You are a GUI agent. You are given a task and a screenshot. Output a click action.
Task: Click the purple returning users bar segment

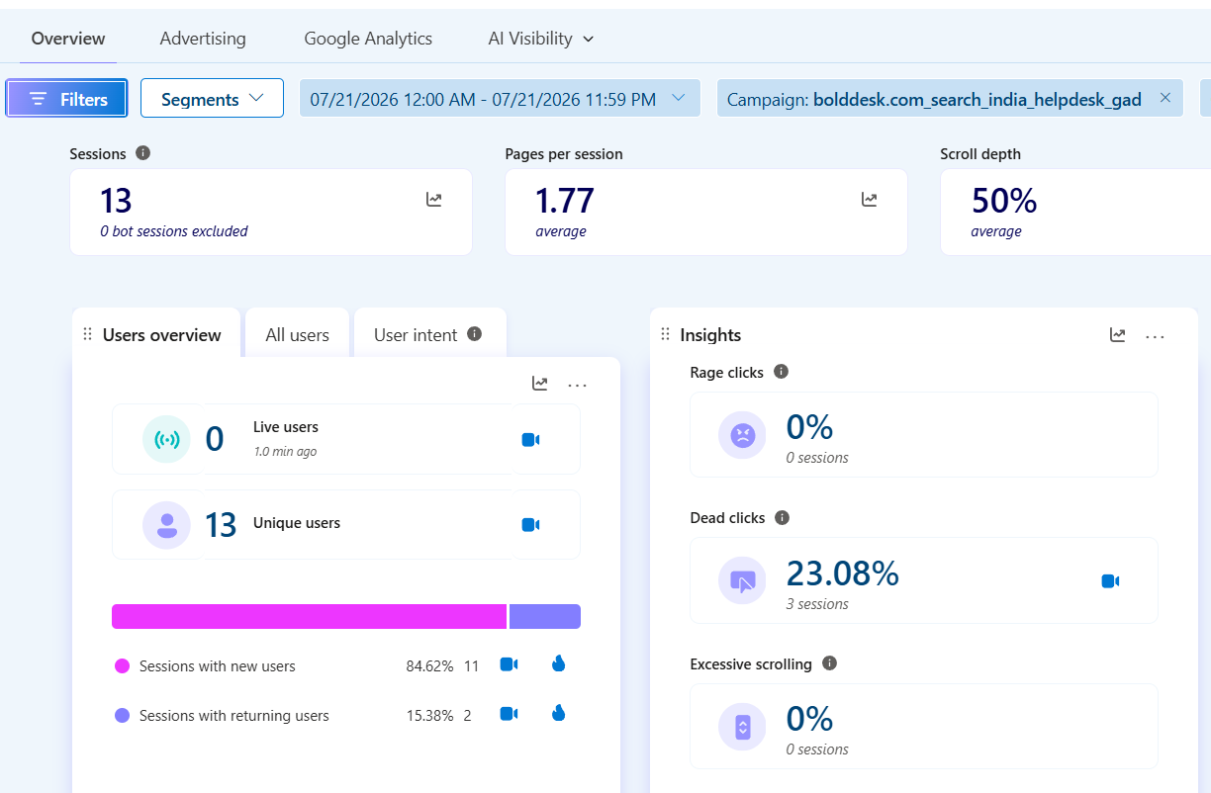pos(545,616)
